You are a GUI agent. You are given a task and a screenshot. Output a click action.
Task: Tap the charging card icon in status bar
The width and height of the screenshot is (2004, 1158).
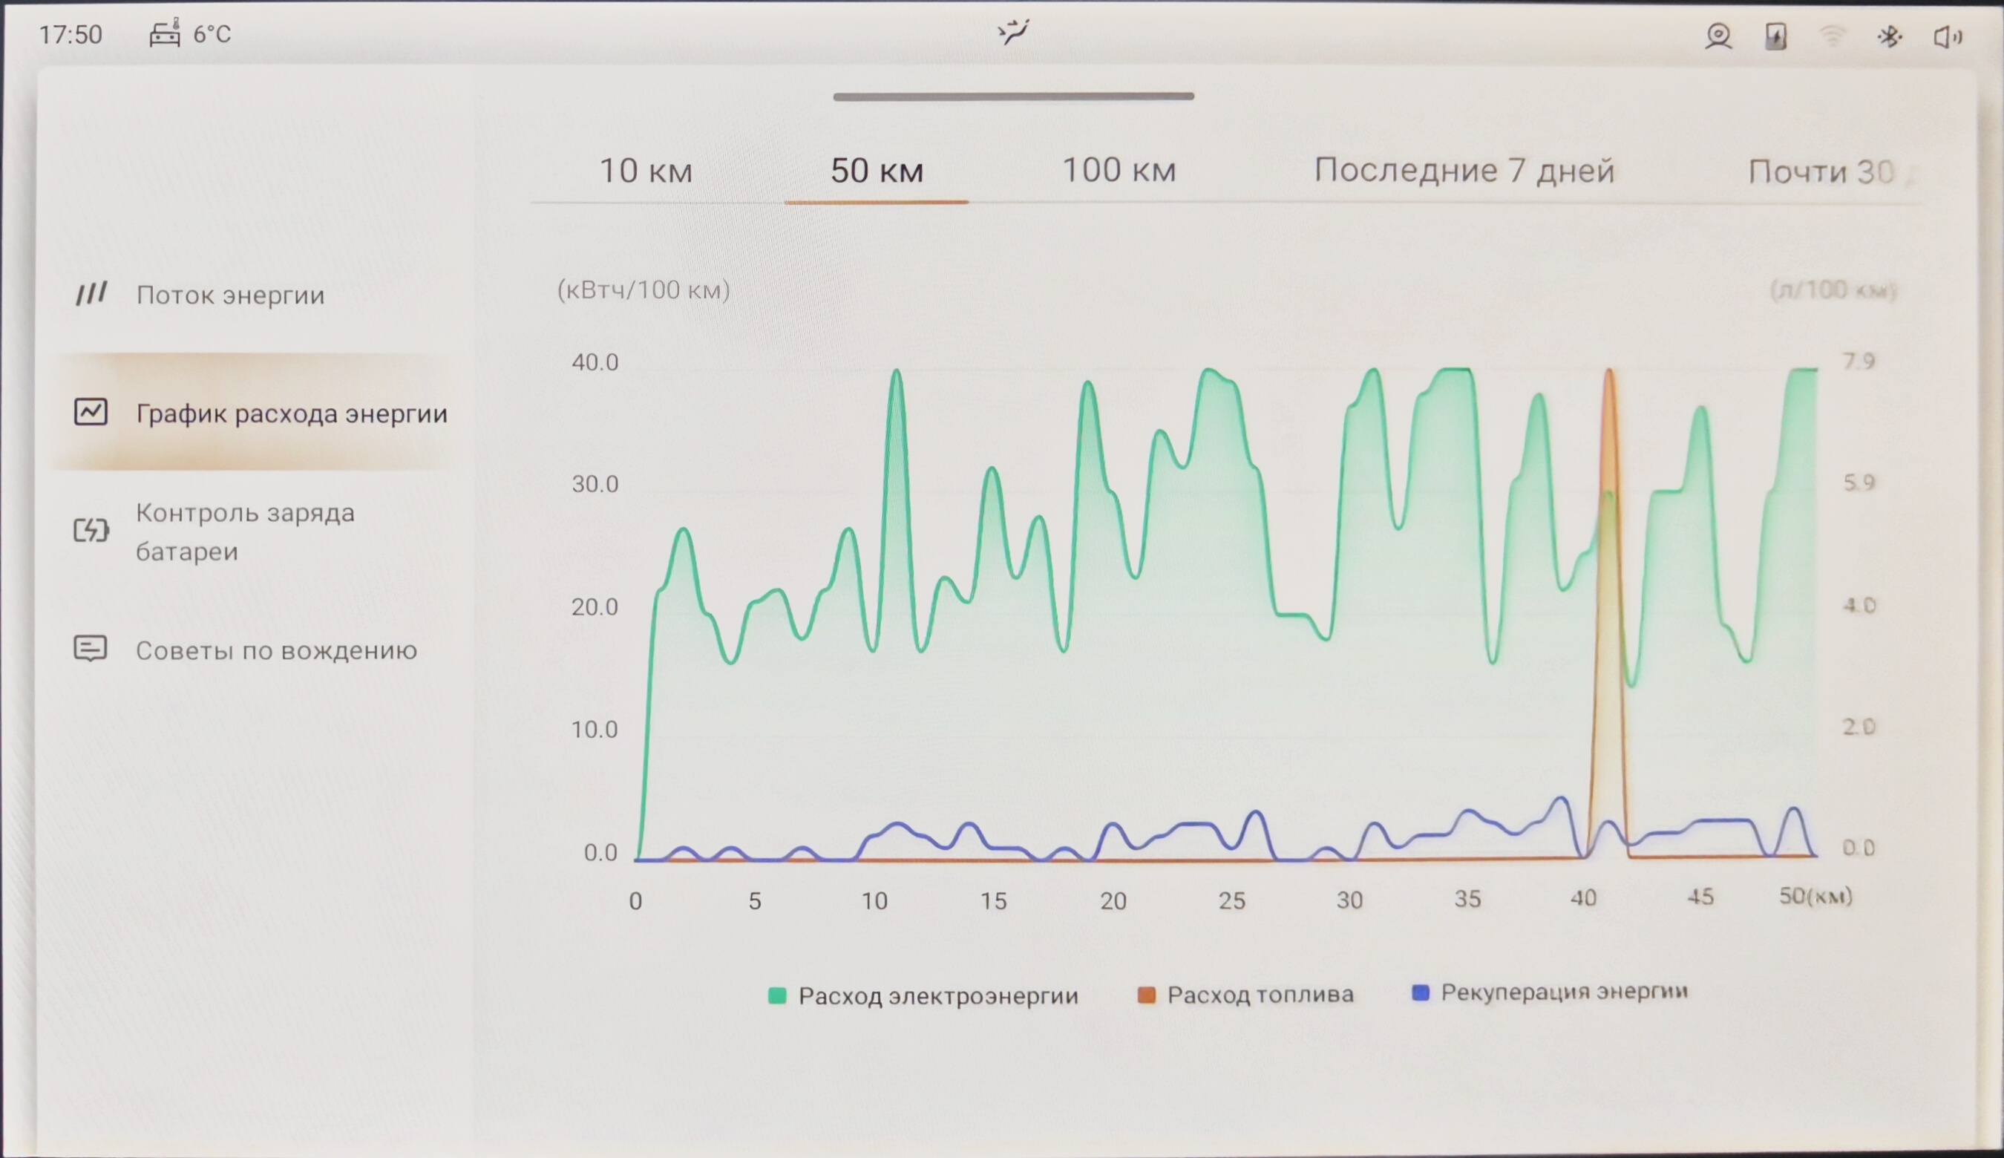[1775, 36]
